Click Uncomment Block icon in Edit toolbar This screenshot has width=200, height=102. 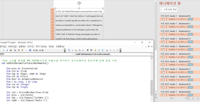[103, 50]
